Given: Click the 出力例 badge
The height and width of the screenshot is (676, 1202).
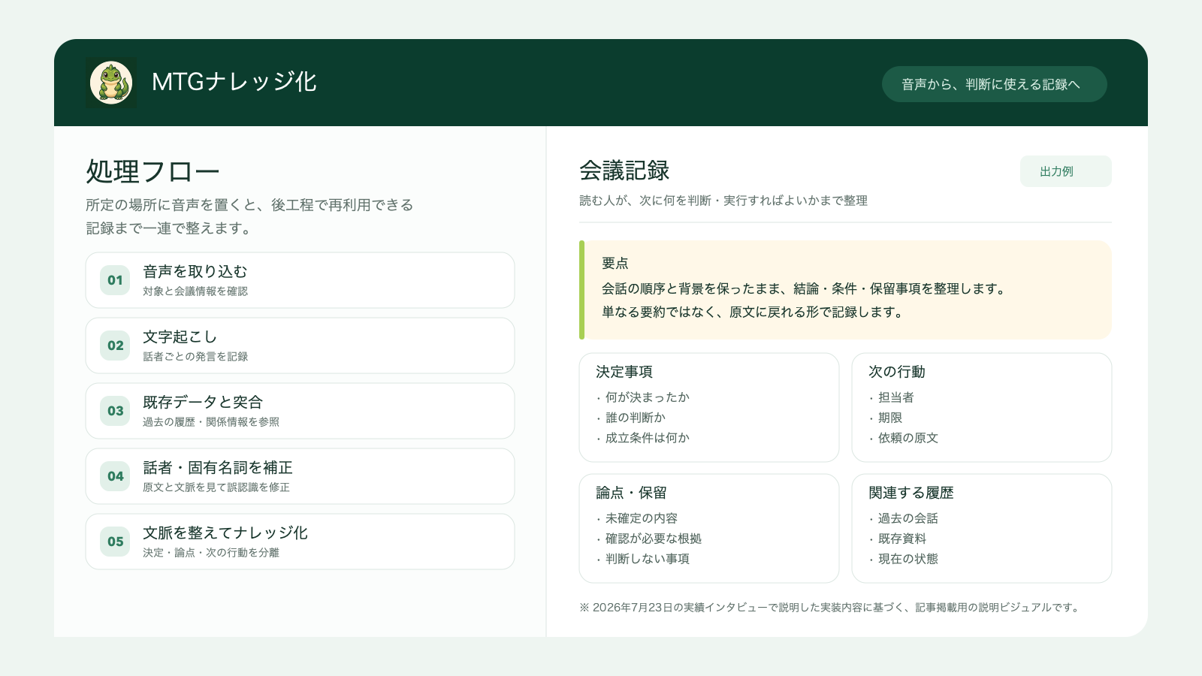Looking at the screenshot, I should [1065, 171].
